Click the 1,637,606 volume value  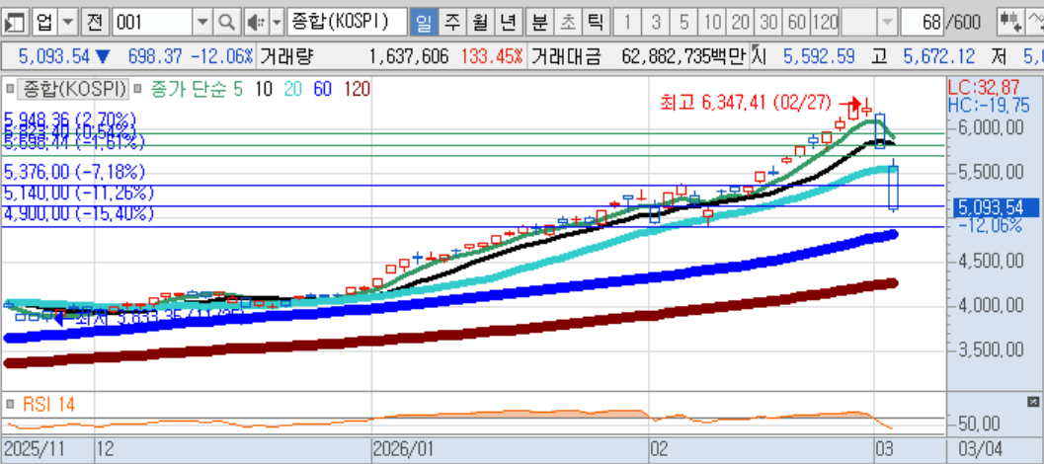pos(409,56)
